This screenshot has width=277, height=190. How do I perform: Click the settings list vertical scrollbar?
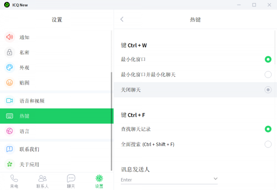[111, 121]
